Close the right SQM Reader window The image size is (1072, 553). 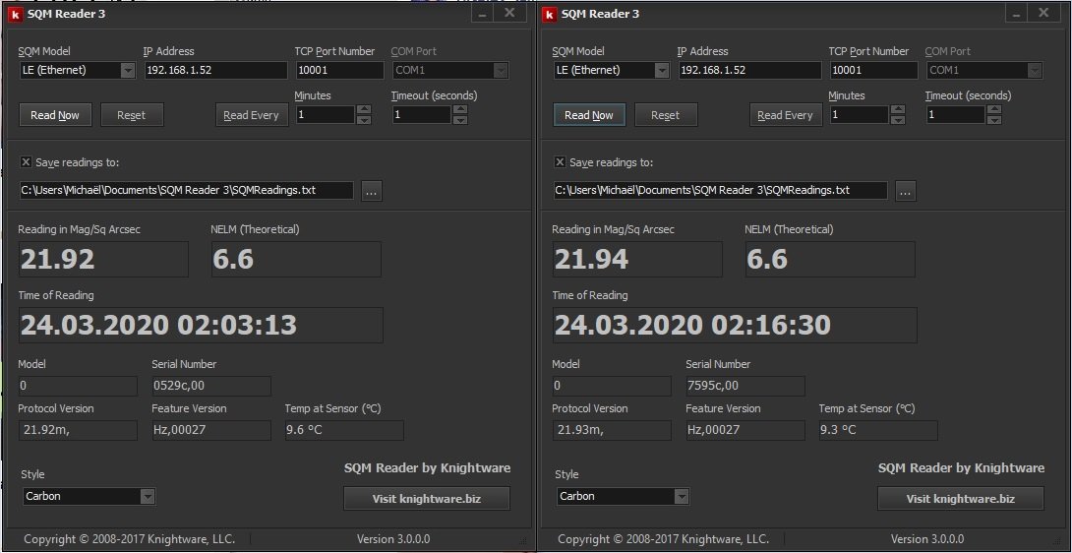[1043, 13]
